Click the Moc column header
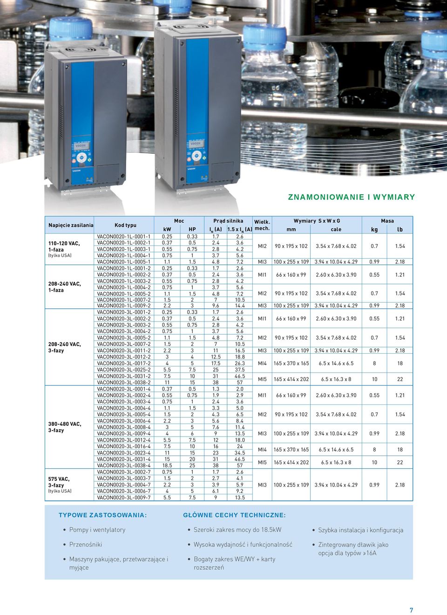This screenshot has height=615, width=447. [x=179, y=221]
